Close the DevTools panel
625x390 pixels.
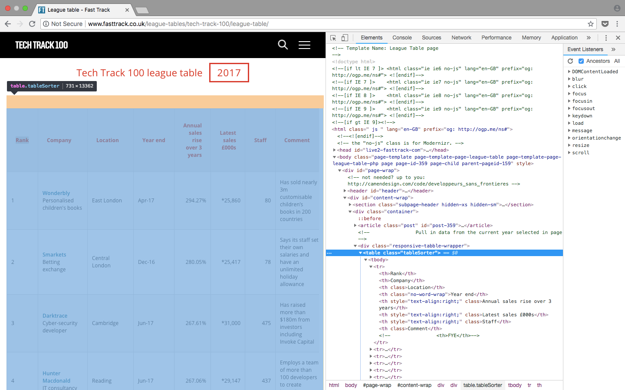618,38
